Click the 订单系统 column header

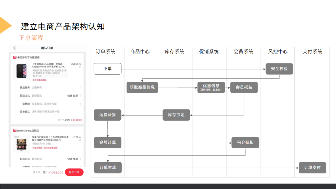click(105, 52)
